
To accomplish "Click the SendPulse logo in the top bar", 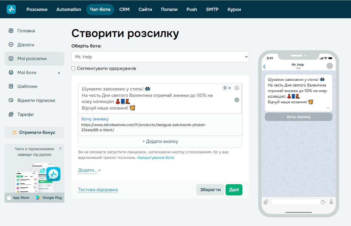I will [11, 9].
